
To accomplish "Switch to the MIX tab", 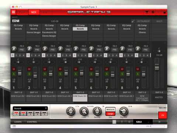I will pos(34,12).
